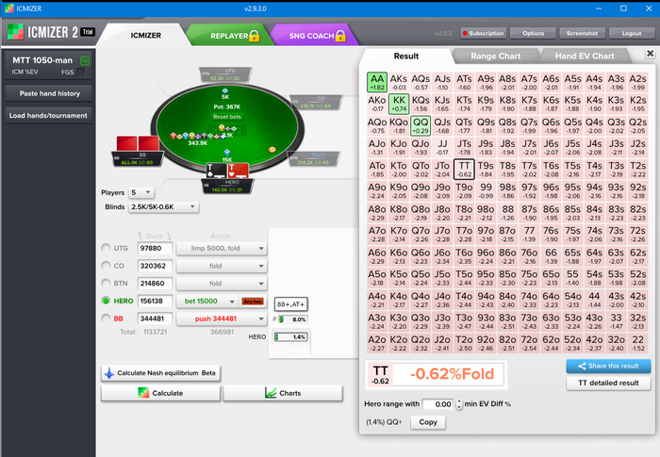Click the Screenshot button
The width and height of the screenshot is (660, 457).
click(582, 33)
